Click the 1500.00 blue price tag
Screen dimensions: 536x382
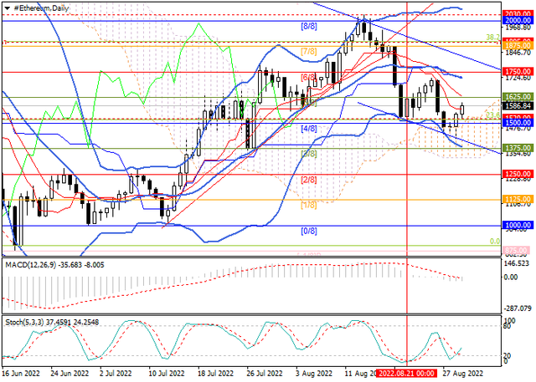pos(518,122)
